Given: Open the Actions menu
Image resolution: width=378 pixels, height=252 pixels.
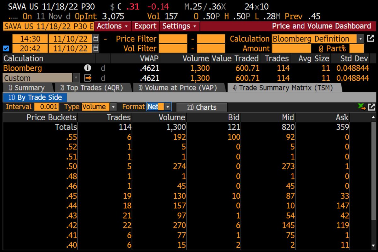Looking at the screenshot, I should (113, 26).
